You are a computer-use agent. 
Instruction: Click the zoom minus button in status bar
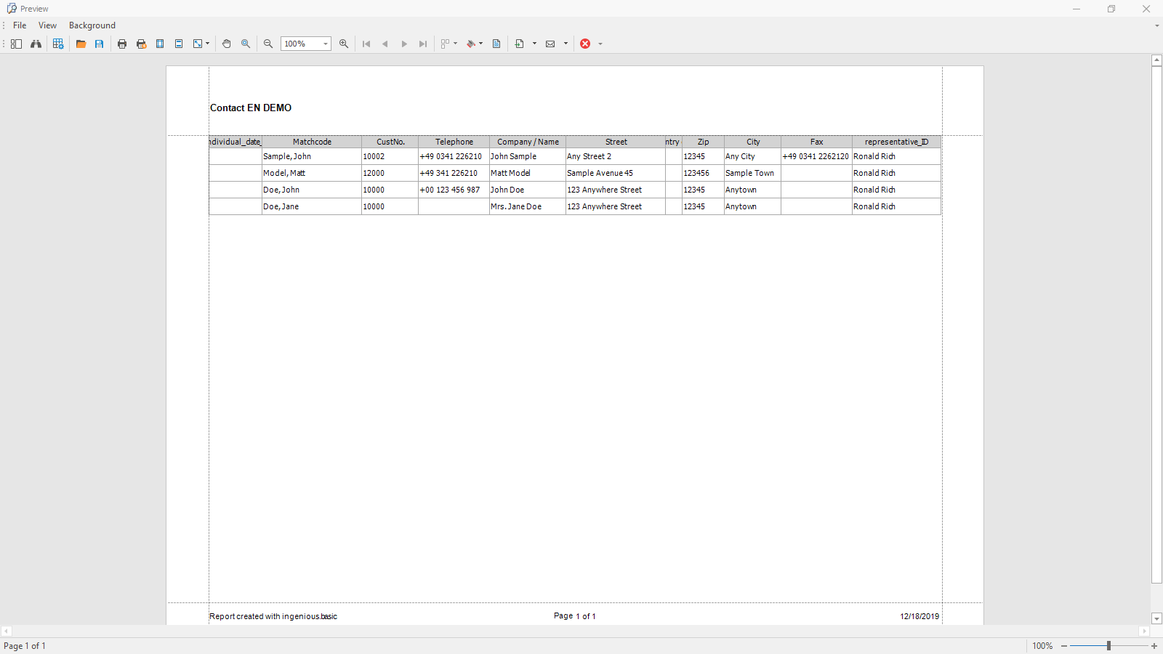1064,646
